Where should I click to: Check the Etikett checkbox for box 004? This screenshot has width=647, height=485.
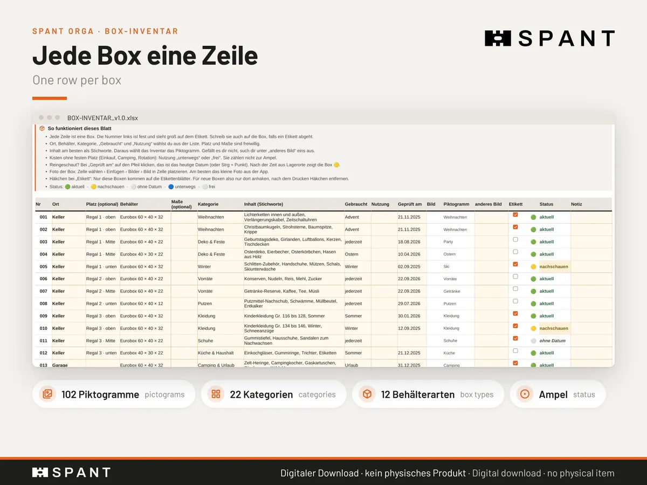click(x=515, y=252)
